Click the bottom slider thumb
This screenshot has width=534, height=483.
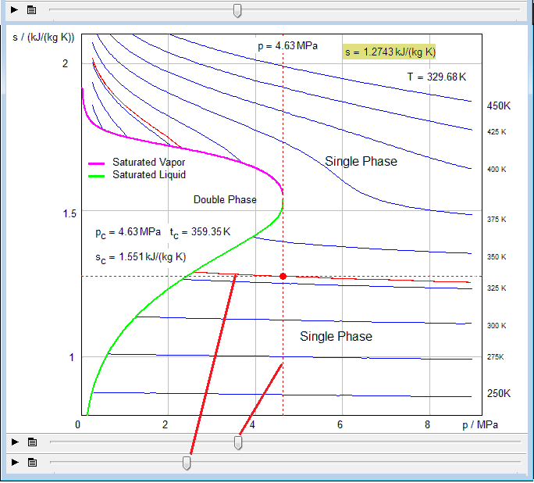187,463
